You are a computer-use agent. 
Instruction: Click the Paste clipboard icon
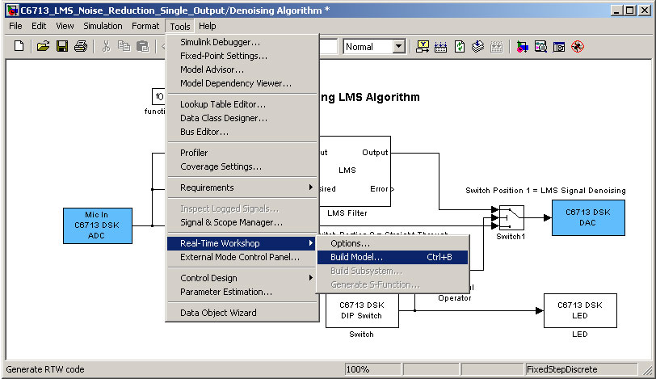click(143, 46)
